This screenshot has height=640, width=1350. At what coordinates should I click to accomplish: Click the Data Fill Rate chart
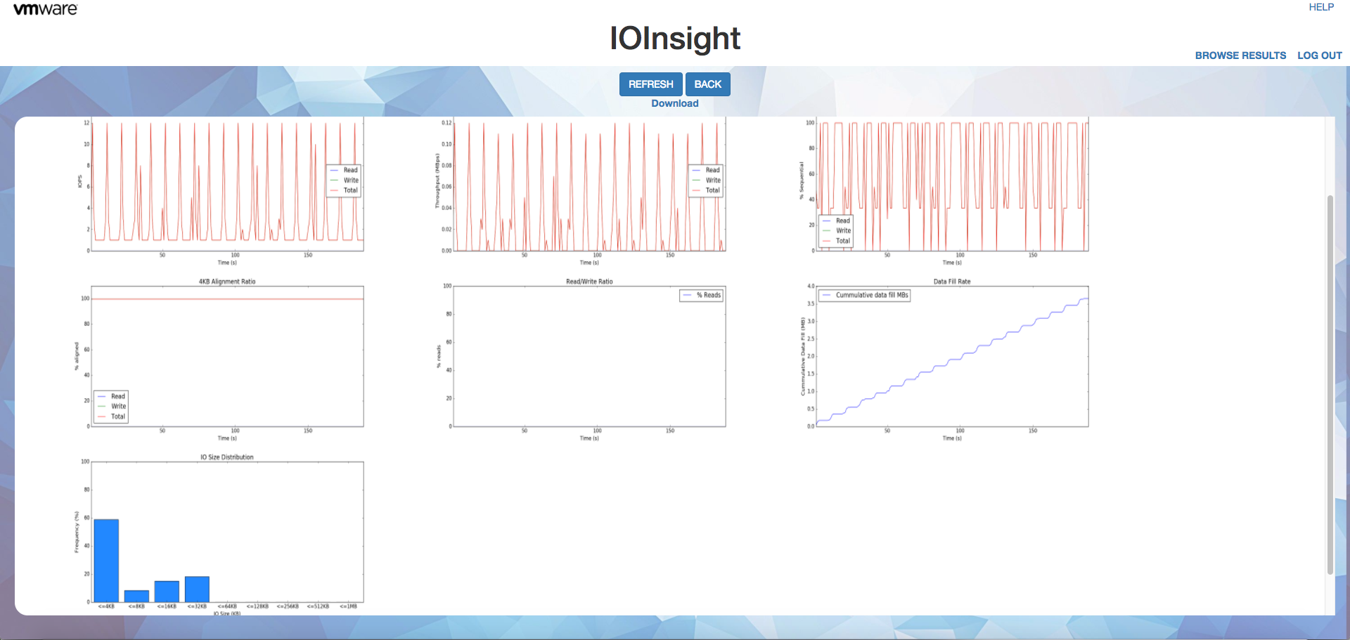(944, 360)
